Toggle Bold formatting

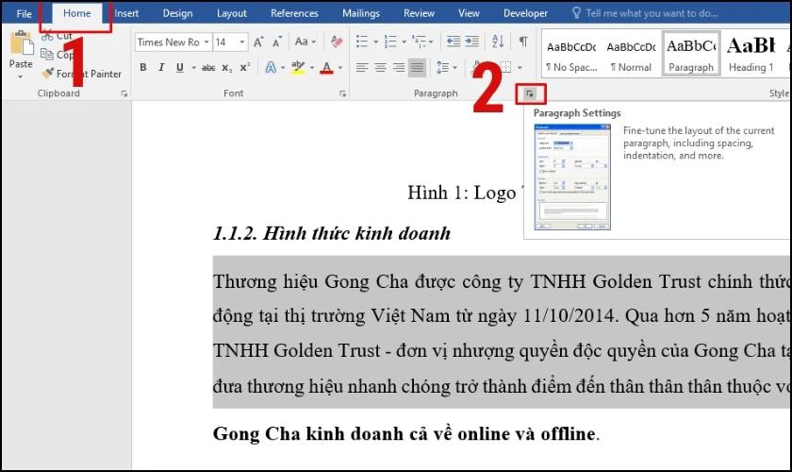coord(143,67)
